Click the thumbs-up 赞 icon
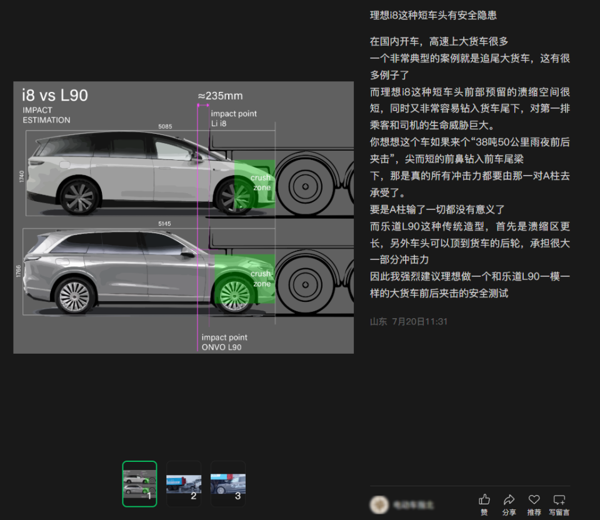Image resolution: width=600 pixels, height=520 pixels. coord(484,499)
